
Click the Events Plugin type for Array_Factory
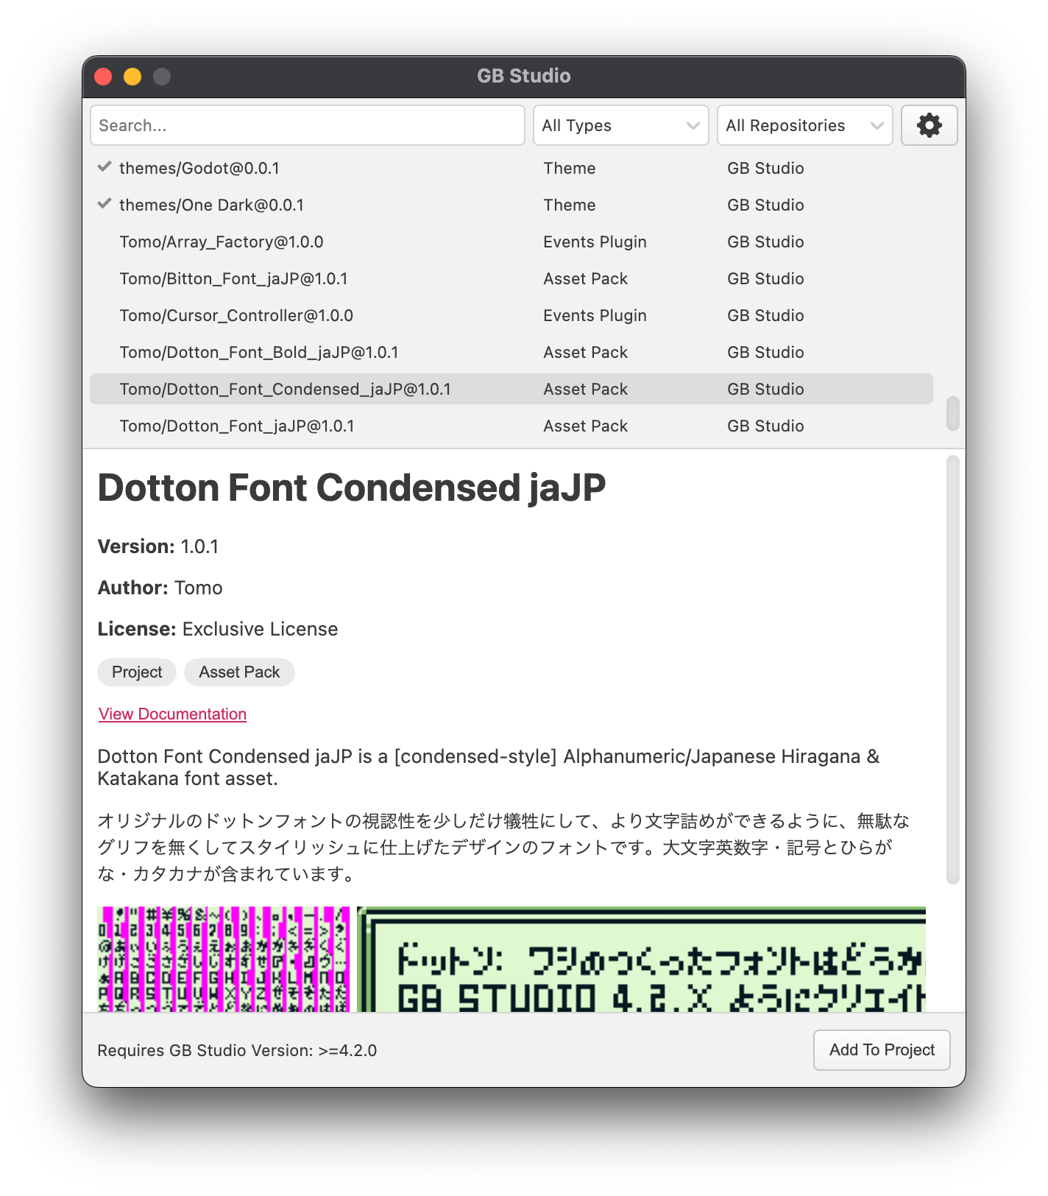(x=595, y=242)
